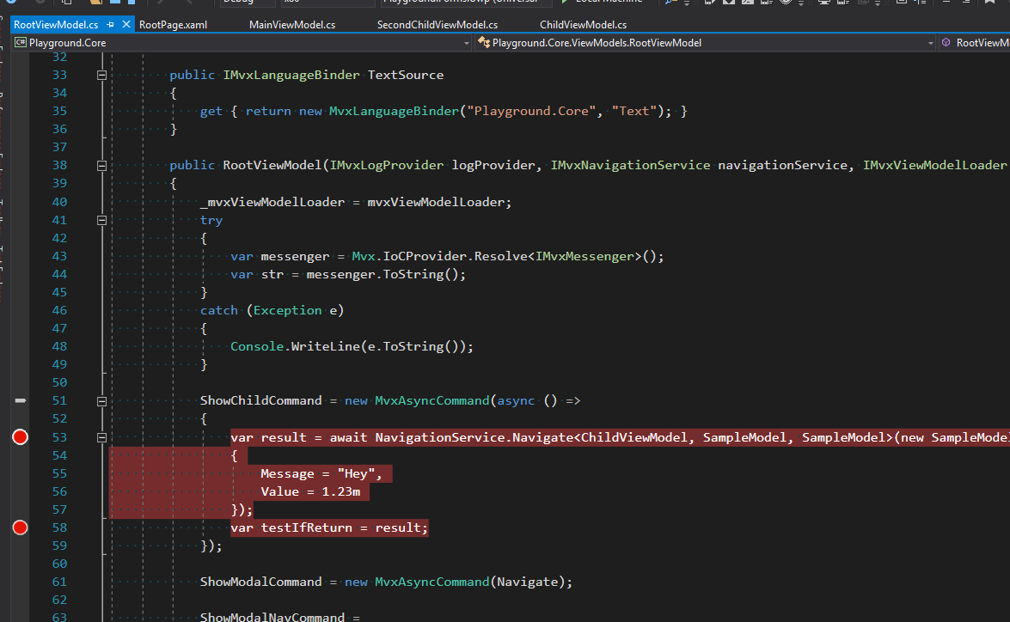This screenshot has width=1010, height=622.
Task: Click testIfReturn on line 58
Action: click(x=307, y=527)
